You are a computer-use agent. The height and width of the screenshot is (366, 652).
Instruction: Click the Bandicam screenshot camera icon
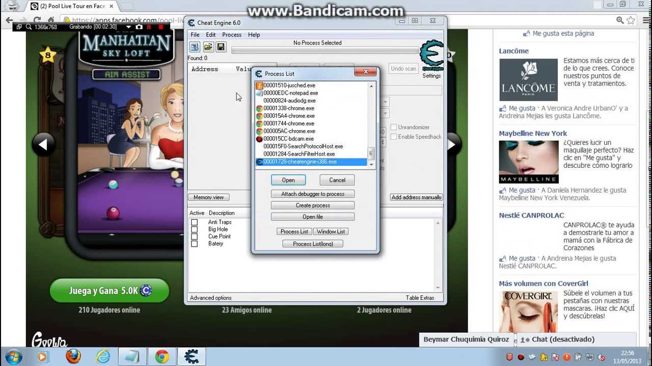pyautogui.click(x=139, y=26)
